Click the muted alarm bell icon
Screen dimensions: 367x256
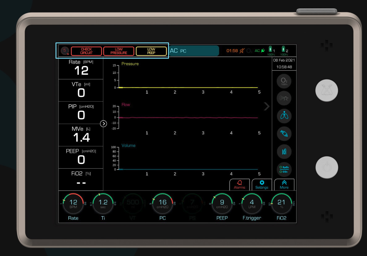(x=242, y=51)
